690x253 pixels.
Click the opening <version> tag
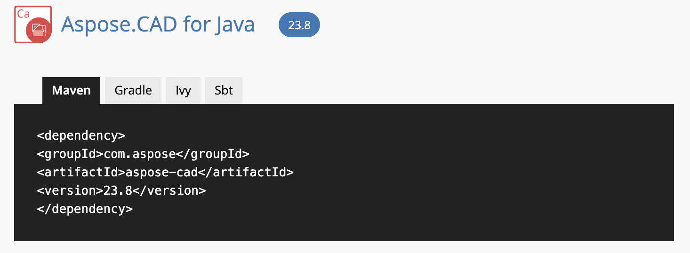click(70, 190)
